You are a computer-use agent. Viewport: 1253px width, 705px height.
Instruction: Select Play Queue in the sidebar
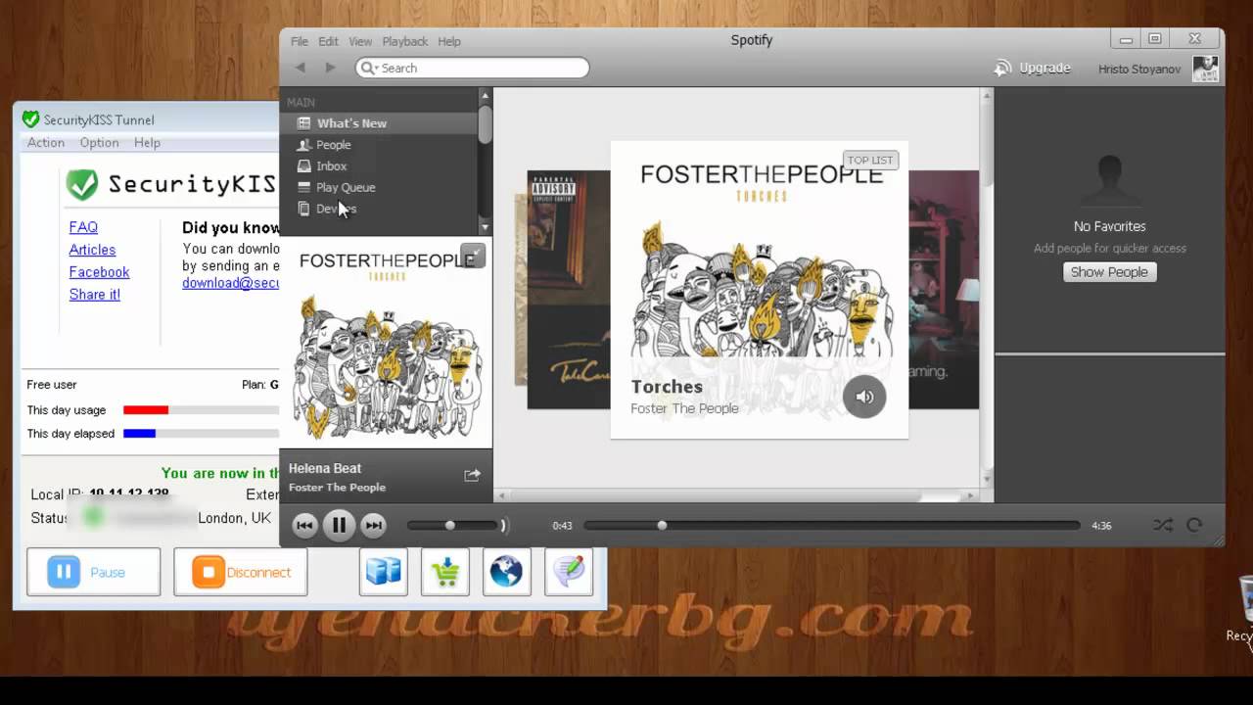380,187
